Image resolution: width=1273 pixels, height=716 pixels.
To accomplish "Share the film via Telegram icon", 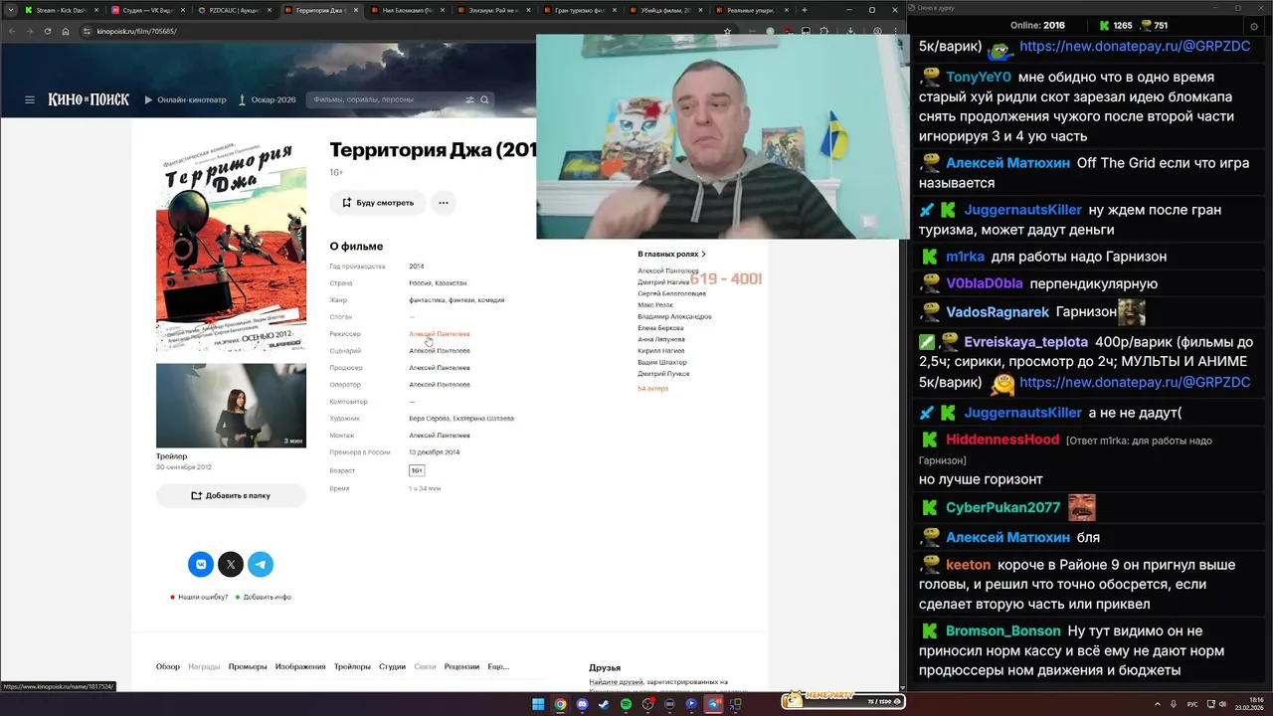I will pyautogui.click(x=261, y=564).
